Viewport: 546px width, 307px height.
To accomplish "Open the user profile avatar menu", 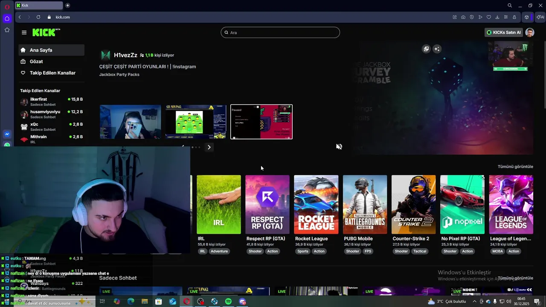I will pyautogui.click(x=530, y=32).
